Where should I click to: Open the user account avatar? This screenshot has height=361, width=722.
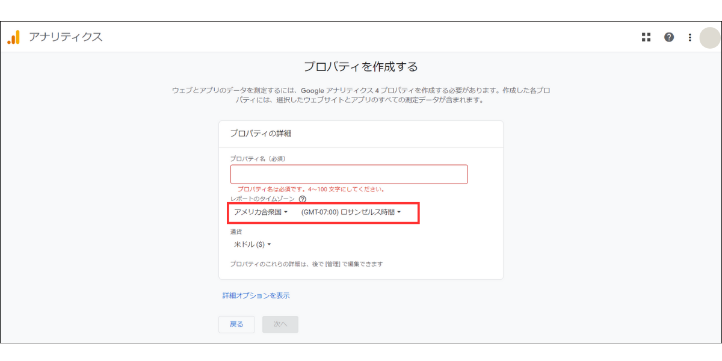coord(710,37)
